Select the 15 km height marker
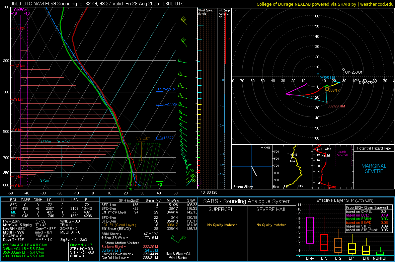Screen dimensions: 395x262 [x=20, y=28]
